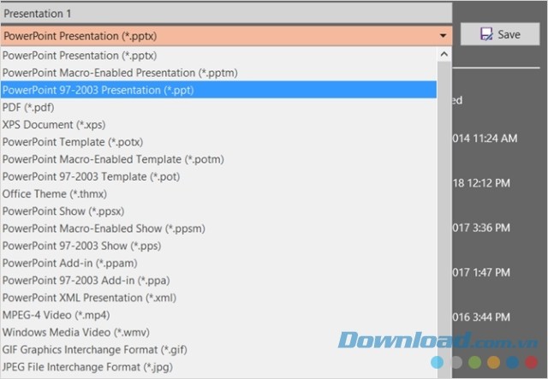Choose PowerPoint Show (*.ppsx)
Image resolution: width=548 pixels, height=379 pixels.
[x=219, y=211]
